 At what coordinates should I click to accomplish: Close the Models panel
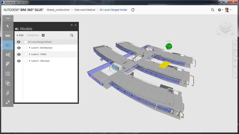75,25
